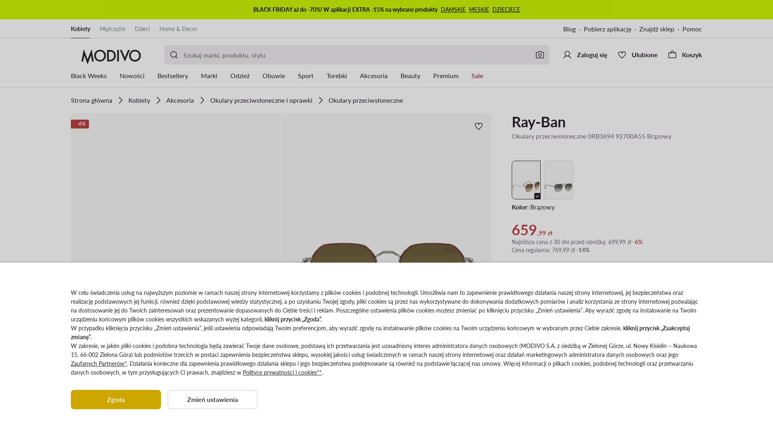Open the Blog link
773x435 pixels.
point(569,29)
